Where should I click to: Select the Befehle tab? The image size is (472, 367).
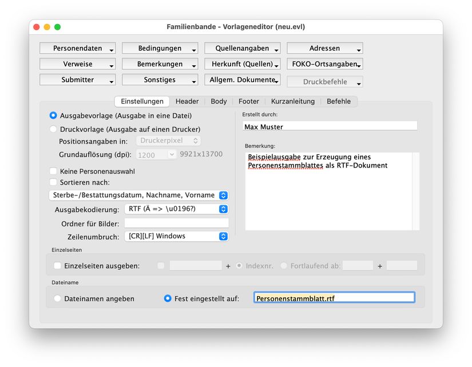click(339, 101)
